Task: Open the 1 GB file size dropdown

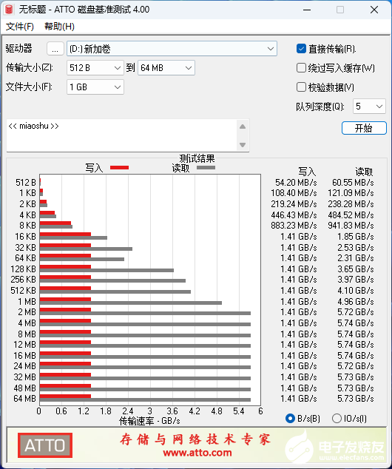Action: coord(95,87)
